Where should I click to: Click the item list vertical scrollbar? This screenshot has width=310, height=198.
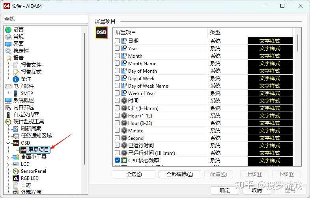[298, 43]
